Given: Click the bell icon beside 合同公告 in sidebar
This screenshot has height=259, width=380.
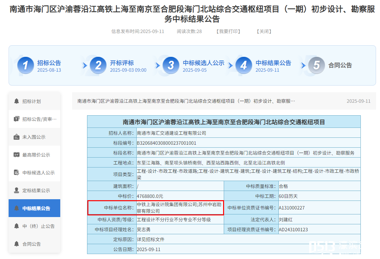Looking at the screenshot, I should 17,244.
